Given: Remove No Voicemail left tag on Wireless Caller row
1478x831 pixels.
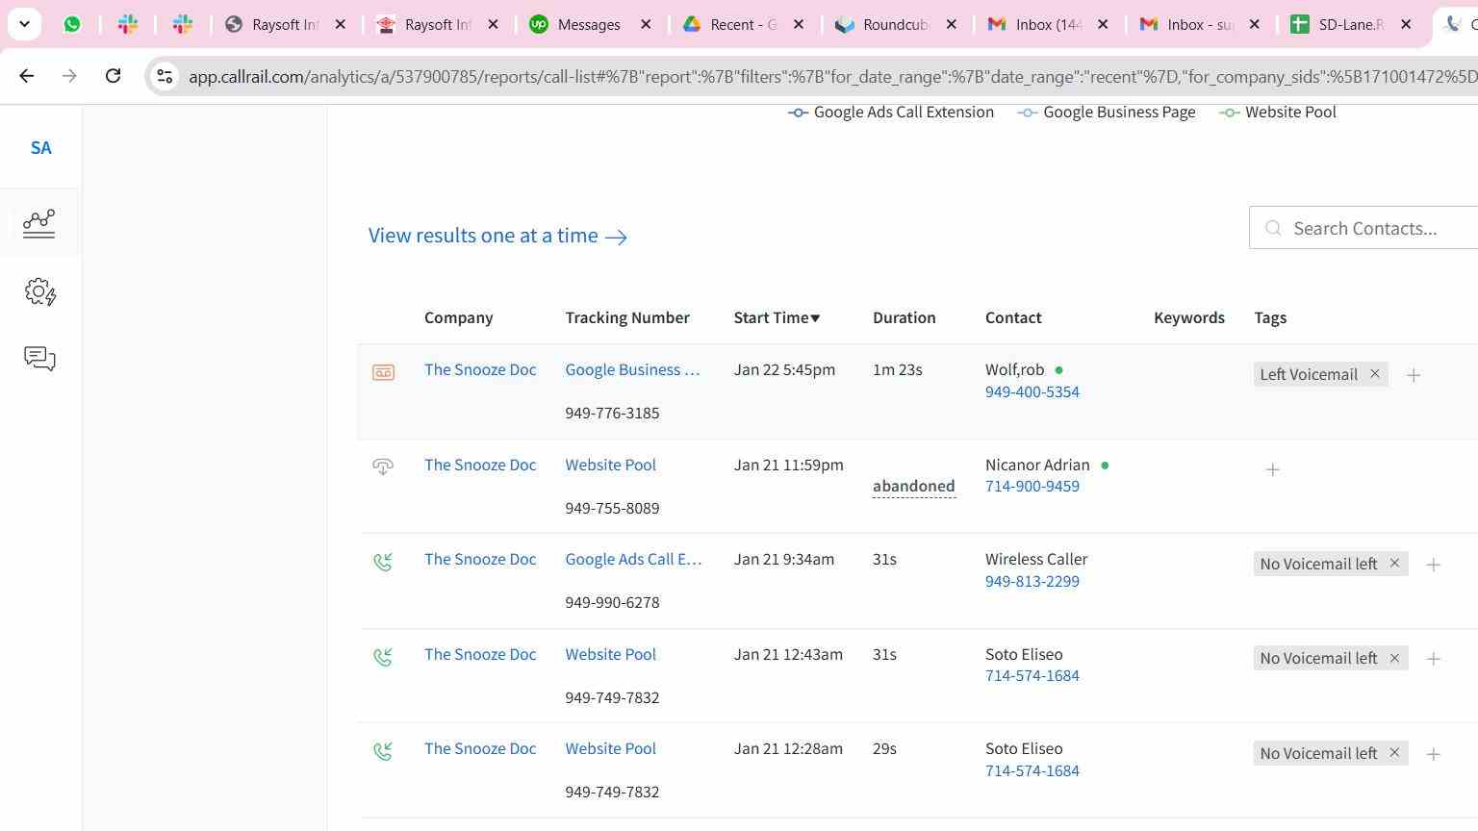Looking at the screenshot, I should pyautogui.click(x=1394, y=564).
